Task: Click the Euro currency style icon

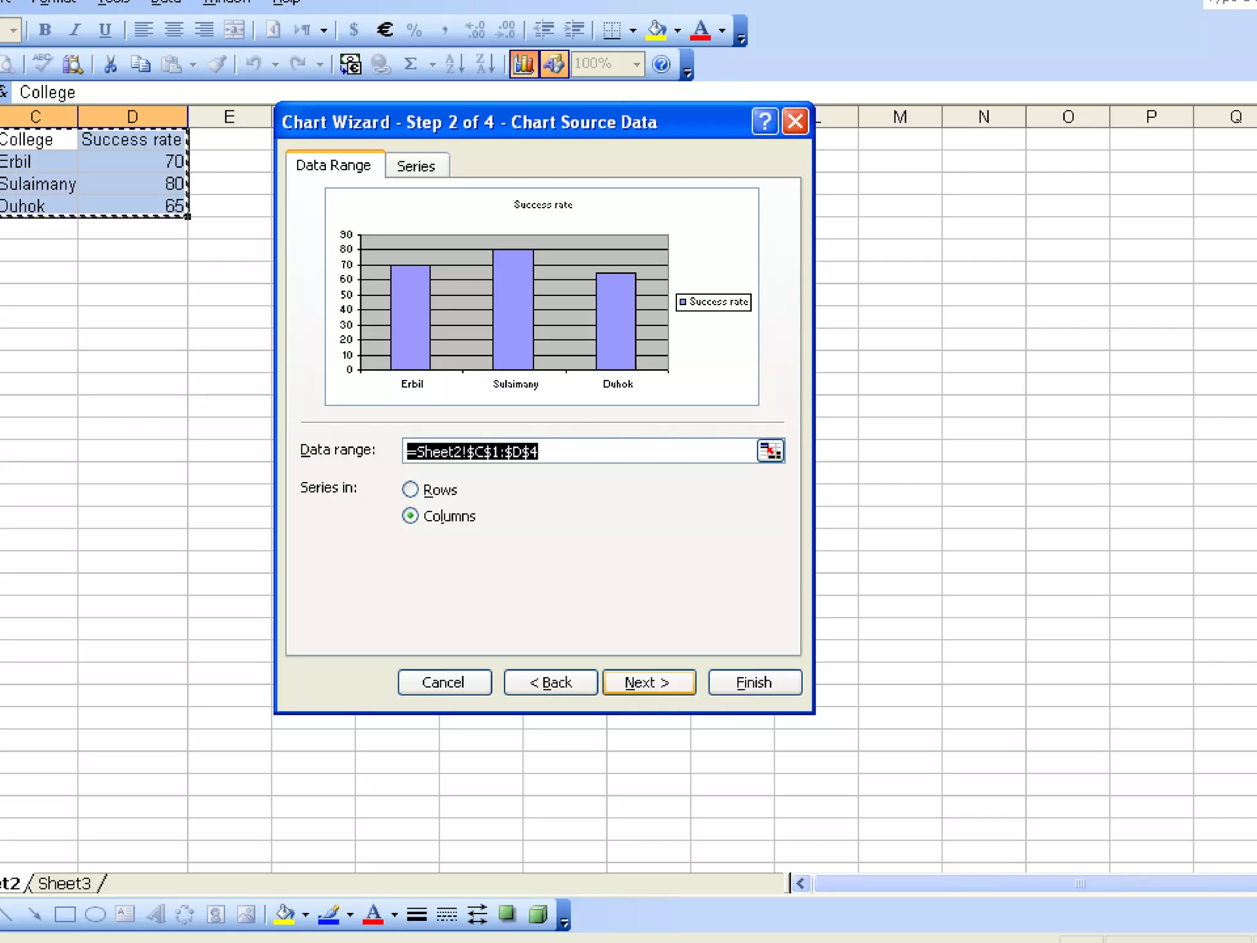Action: [x=385, y=29]
